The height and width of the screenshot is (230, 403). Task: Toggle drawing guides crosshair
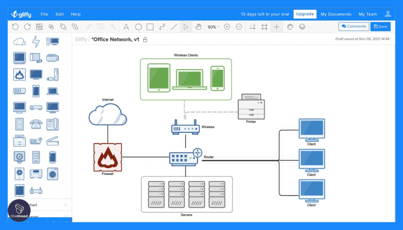(x=276, y=27)
